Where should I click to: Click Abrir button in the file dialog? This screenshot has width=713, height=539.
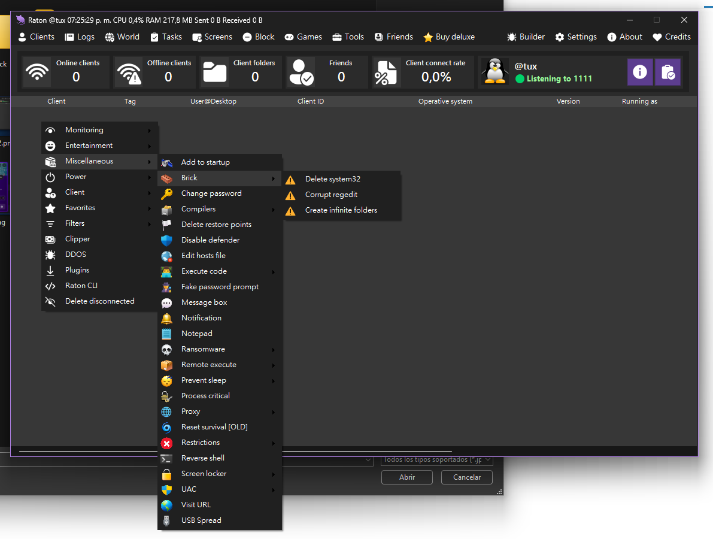pyautogui.click(x=407, y=477)
